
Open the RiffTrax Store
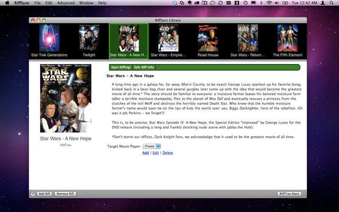(x=289, y=194)
